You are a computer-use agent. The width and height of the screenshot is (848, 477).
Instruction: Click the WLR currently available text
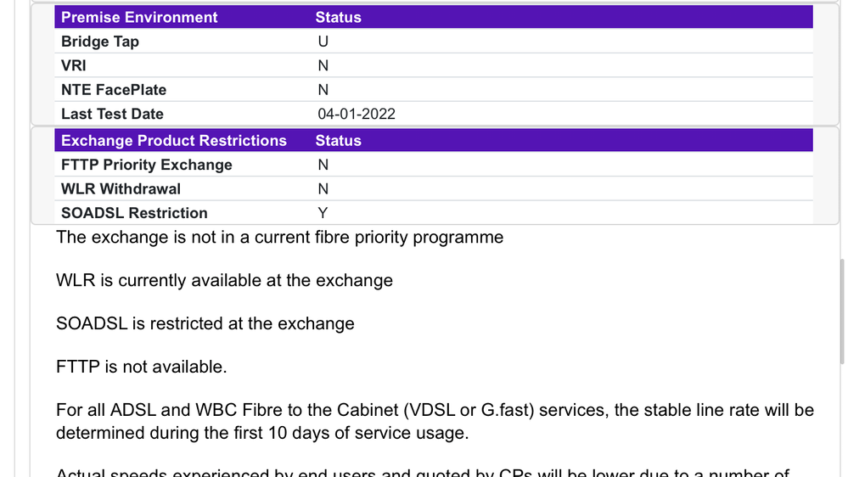[x=224, y=281]
